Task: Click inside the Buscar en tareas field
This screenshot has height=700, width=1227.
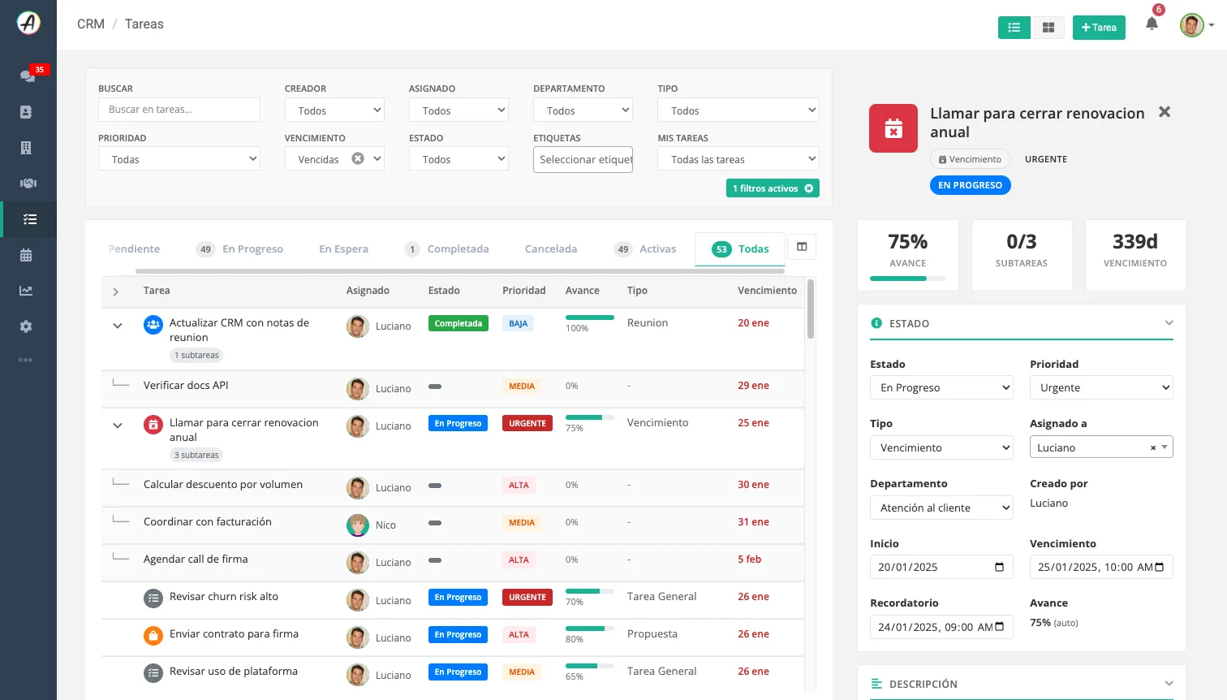Action: coord(179,110)
